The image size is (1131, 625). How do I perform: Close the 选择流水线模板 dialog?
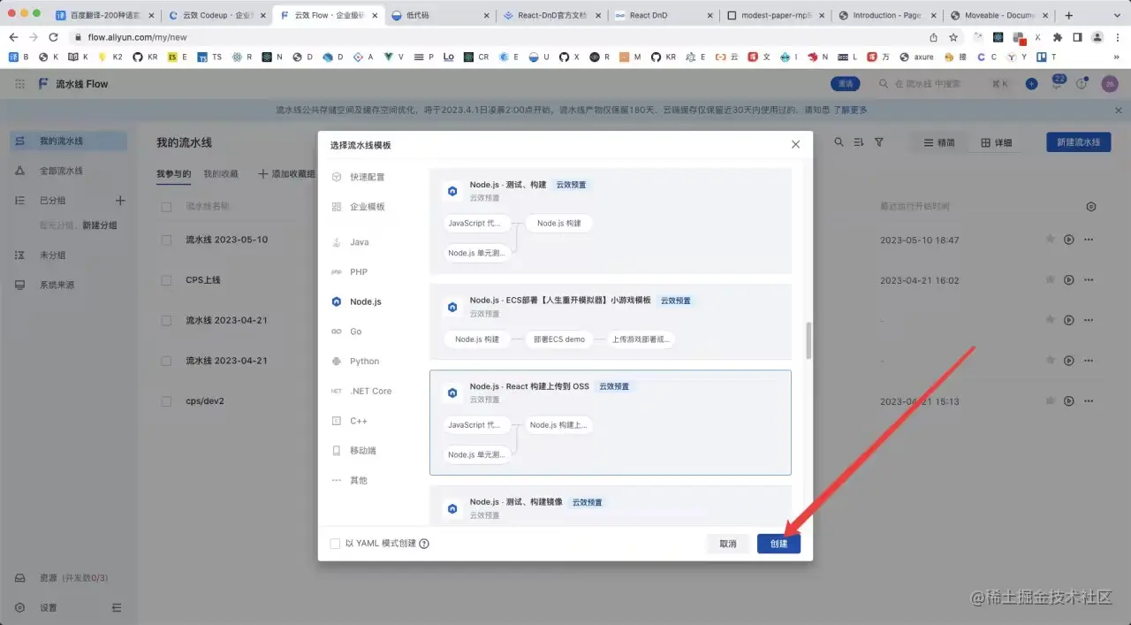(795, 144)
